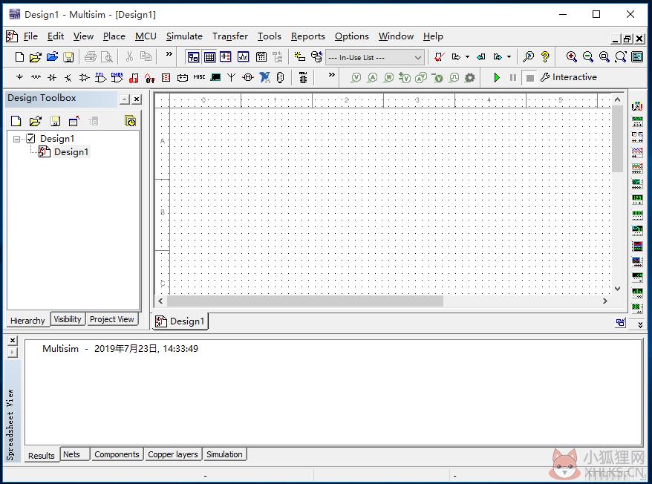Switch to the Project View tab
This screenshot has height=484, width=652.
click(112, 319)
